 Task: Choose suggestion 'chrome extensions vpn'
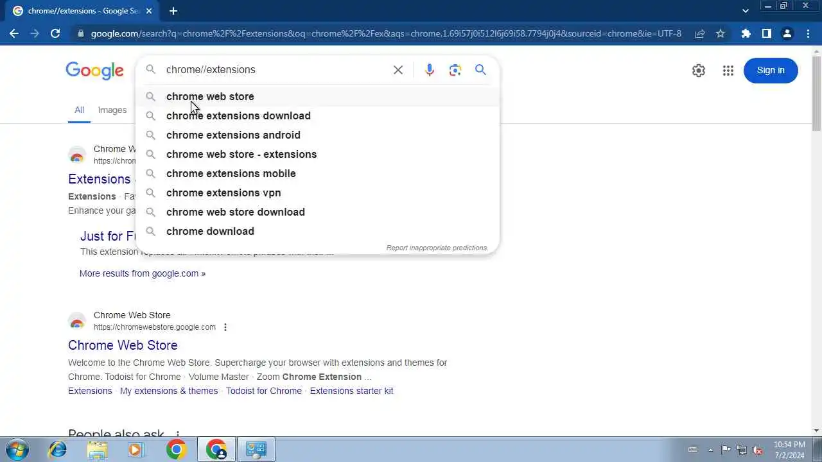(317, 193)
